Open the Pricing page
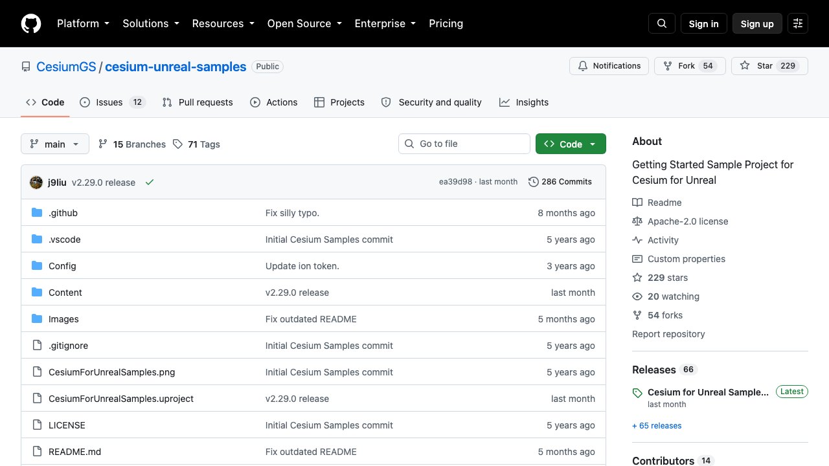Screen dimensions: 829x466 (x=446, y=23)
